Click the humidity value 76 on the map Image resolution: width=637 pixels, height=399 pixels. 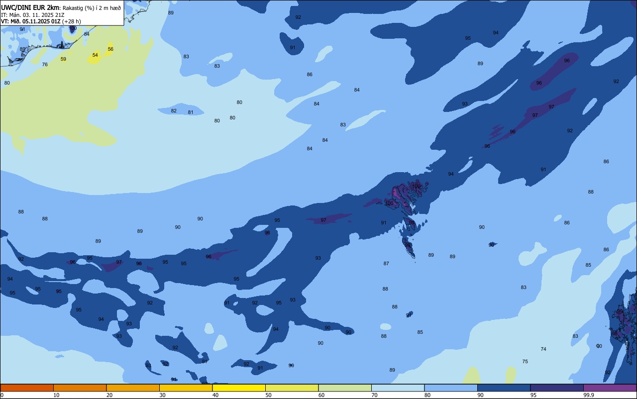(45, 65)
